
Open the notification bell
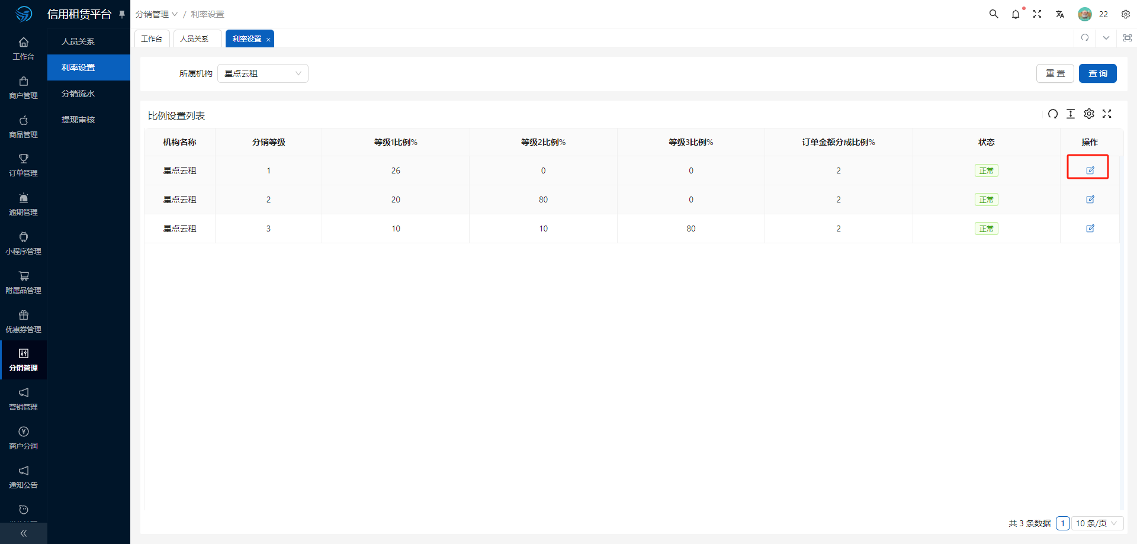point(1016,14)
